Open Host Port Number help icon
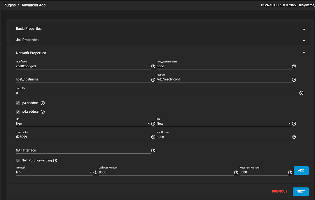The width and height of the screenshot is (315, 200). pos(290,173)
